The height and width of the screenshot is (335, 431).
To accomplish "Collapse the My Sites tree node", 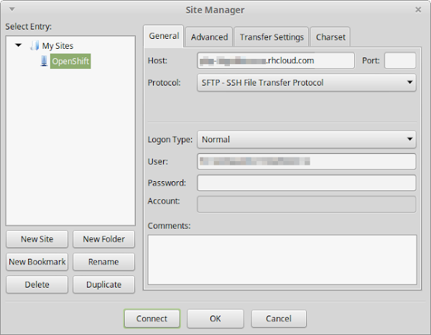I will coord(19,45).
